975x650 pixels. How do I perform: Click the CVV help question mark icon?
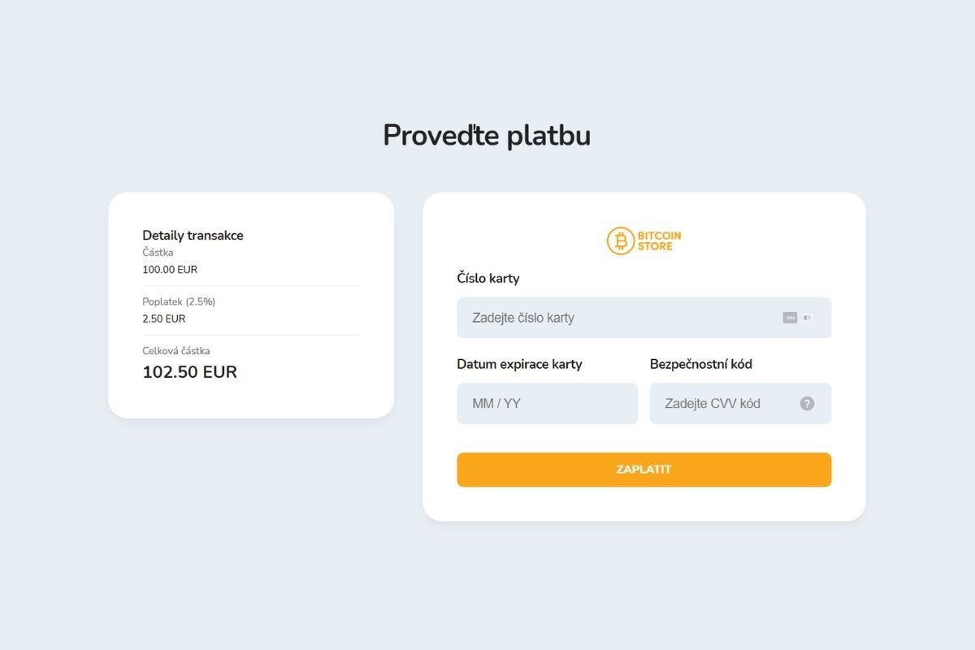point(807,403)
